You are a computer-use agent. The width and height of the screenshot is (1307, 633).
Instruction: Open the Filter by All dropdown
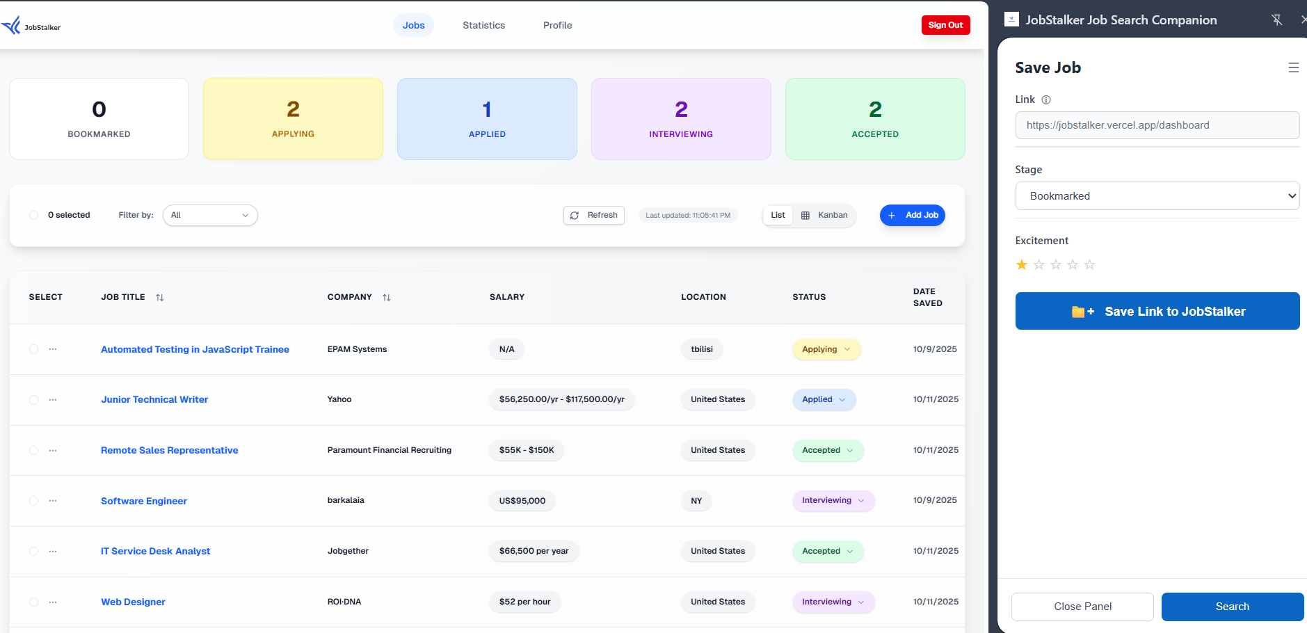click(209, 215)
